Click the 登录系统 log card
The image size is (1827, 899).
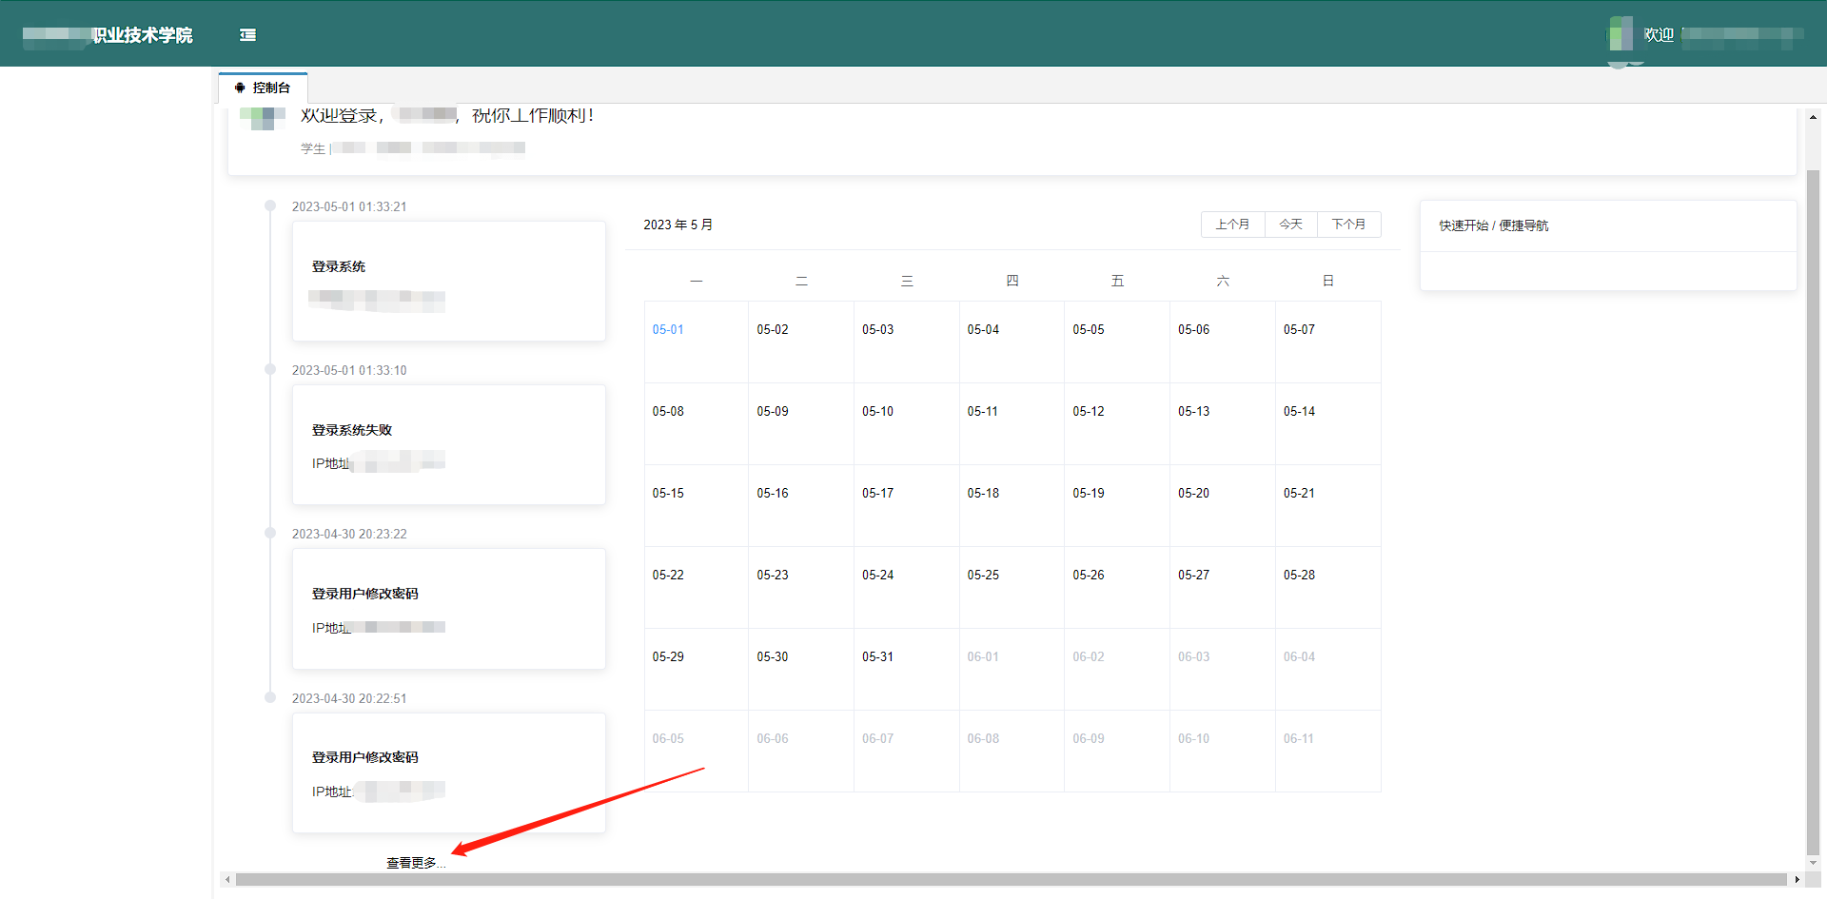448,281
